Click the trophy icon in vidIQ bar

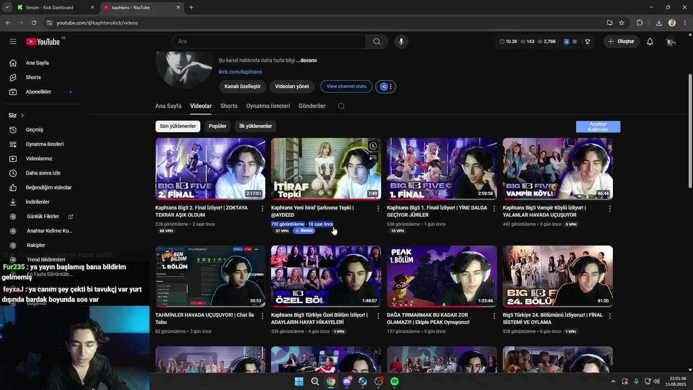[x=587, y=42]
